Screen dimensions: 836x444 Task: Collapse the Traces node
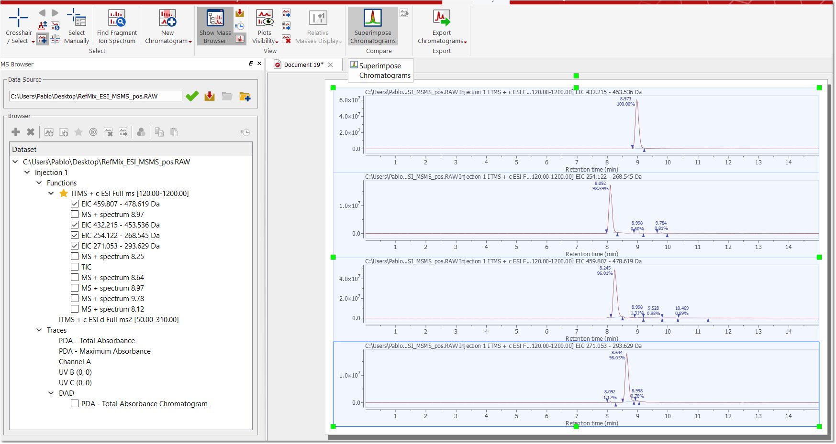(x=39, y=330)
